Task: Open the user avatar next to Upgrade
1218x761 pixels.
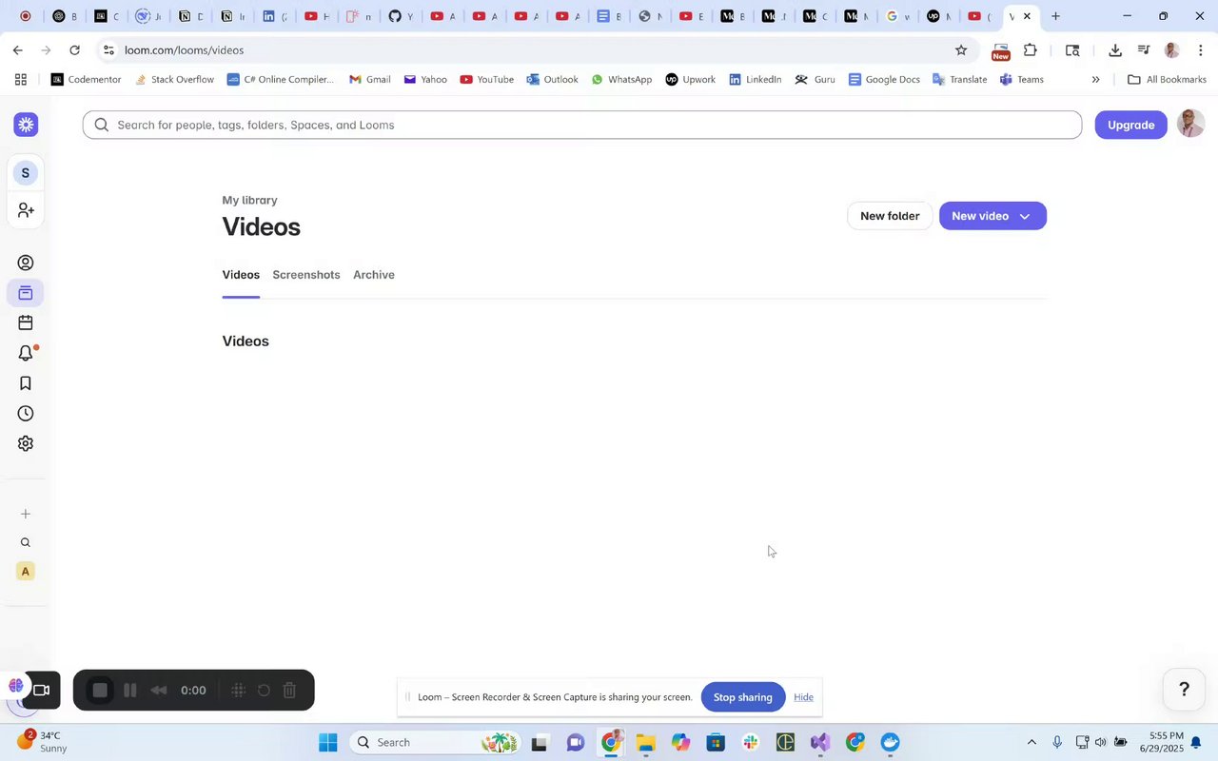Action: pyautogui.click(x=1190, y=124)
